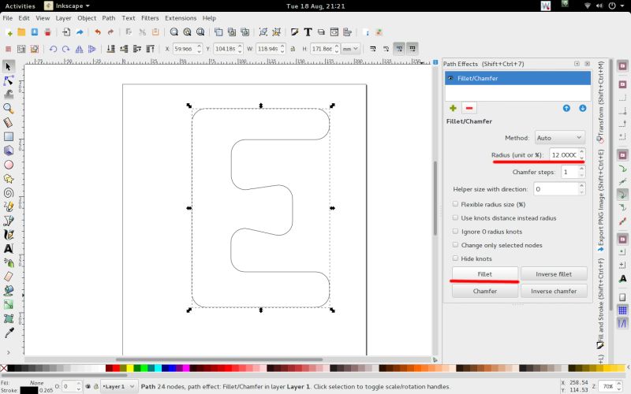Click the Inverse fillet button
Viewport: 631px width, 394px height.
[554, 273]
